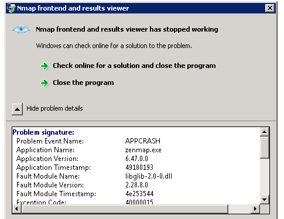Click the libglib-2.0-0.dll fault module value
This screenshot has width=284, height=219.
pyautogui.click(x=149, y=176)
